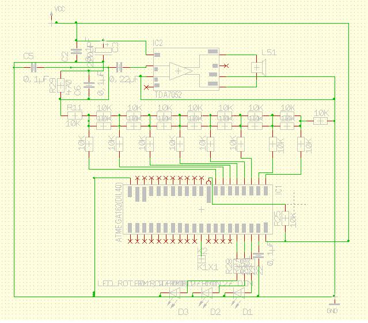Screen dimensions: 368x323
Task: Click the IC1 name label
Action: click(x=278, y=190)
